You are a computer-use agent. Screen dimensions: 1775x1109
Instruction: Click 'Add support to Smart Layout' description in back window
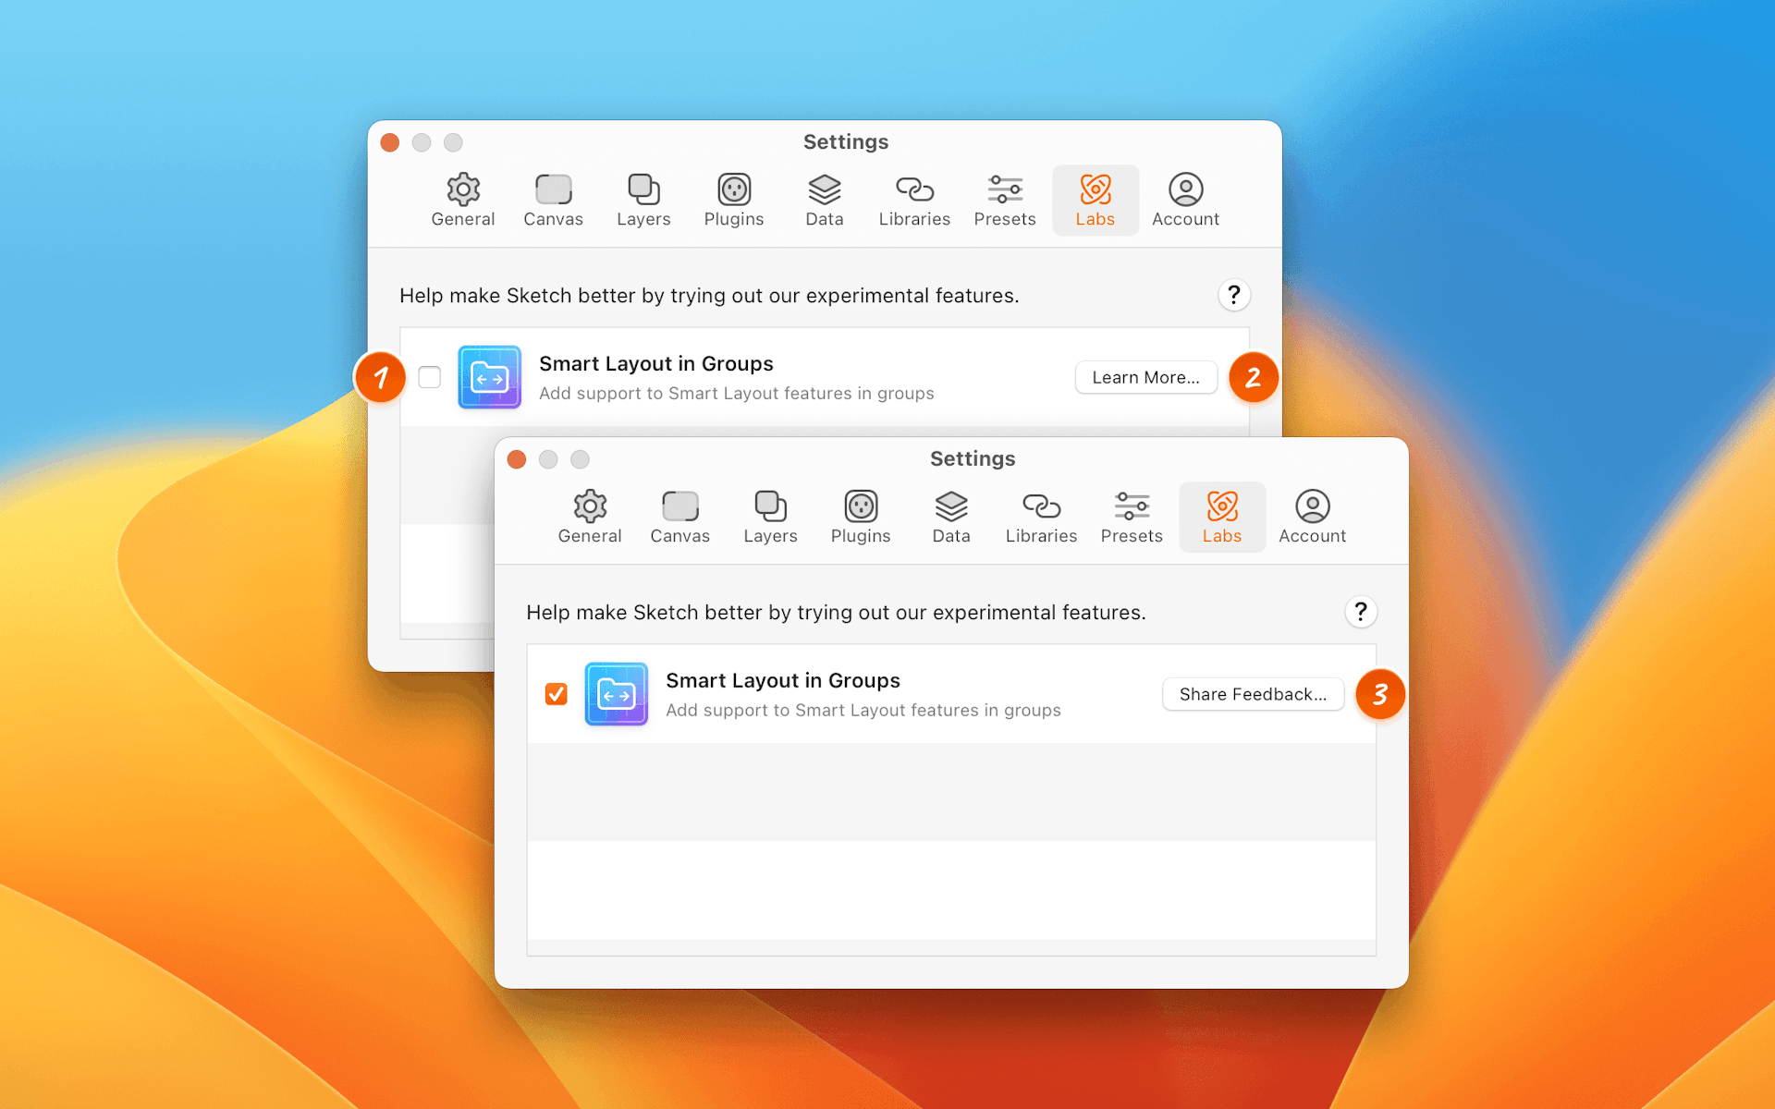737,393
